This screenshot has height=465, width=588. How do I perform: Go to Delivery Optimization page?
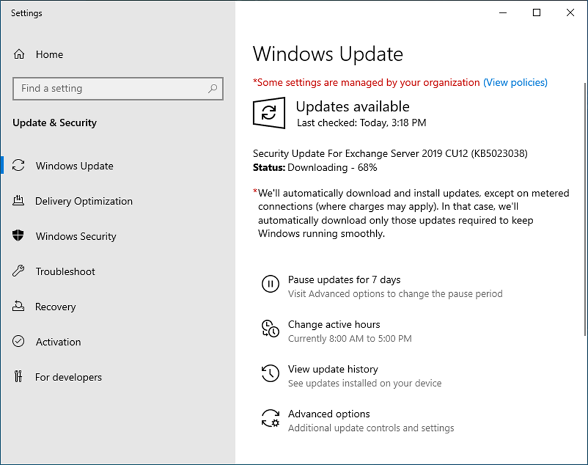83,201
